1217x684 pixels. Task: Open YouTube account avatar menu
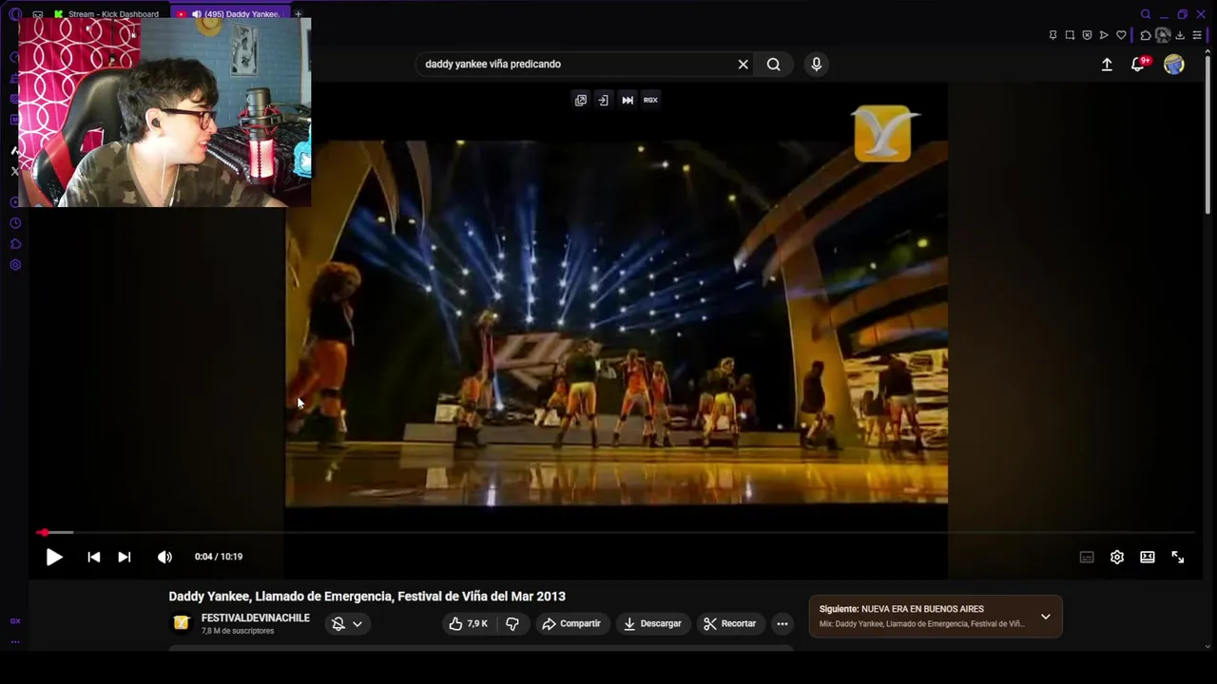click(1174, 64)
